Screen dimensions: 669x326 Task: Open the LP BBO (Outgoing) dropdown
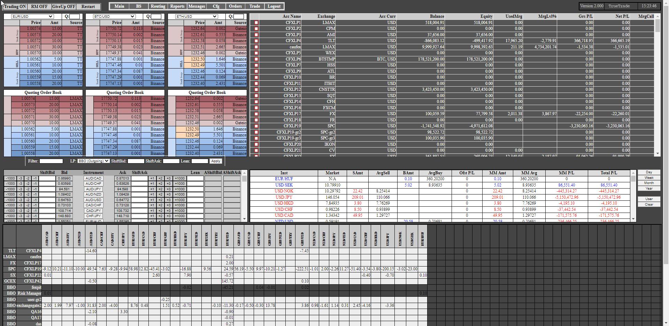point(93,161)
